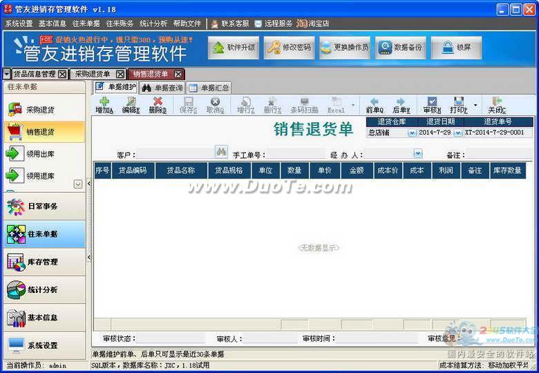Click the 数据备份 button
This screenshot has width=539, height=373.
[401, 48]
